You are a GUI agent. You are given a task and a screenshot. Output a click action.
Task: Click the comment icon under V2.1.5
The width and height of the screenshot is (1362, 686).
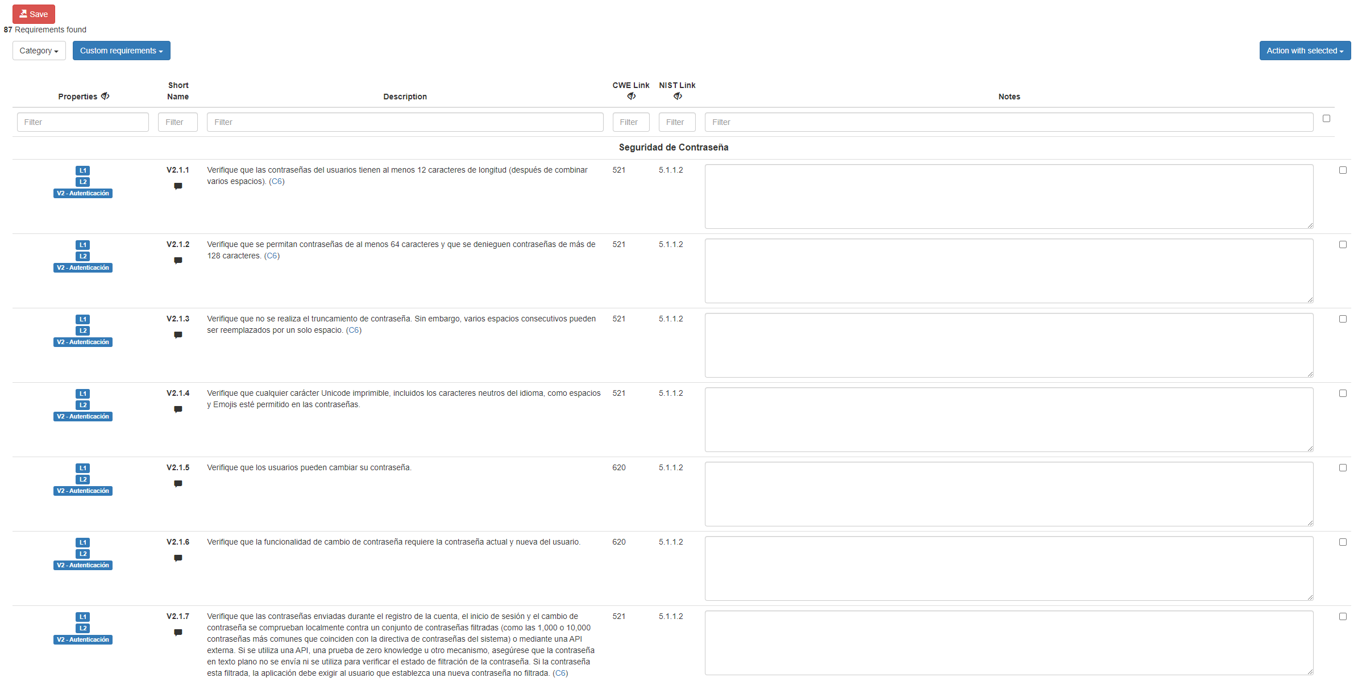(178, 484)
